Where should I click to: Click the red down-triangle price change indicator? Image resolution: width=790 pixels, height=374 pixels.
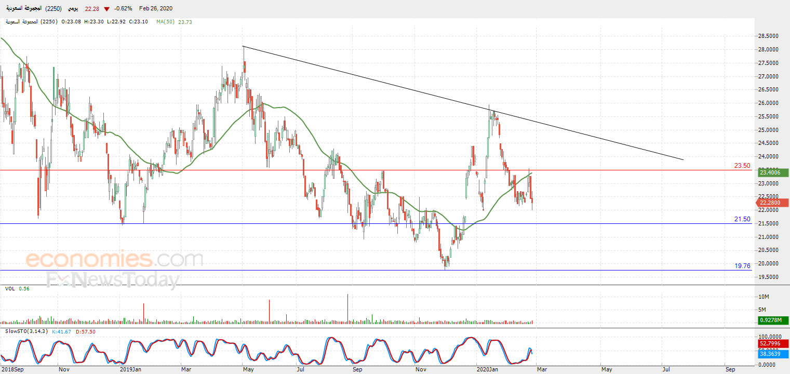[106, 9]
